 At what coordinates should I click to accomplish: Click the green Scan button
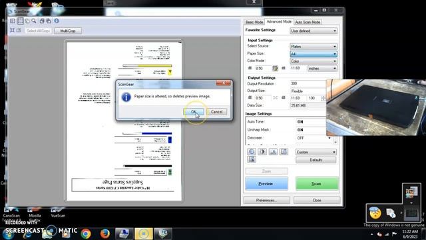(317, 184)
